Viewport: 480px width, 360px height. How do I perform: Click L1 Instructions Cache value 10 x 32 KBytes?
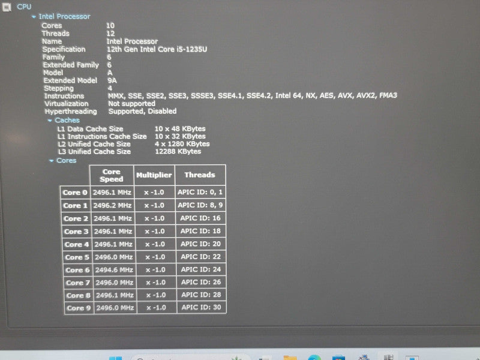tap(180, 137)
